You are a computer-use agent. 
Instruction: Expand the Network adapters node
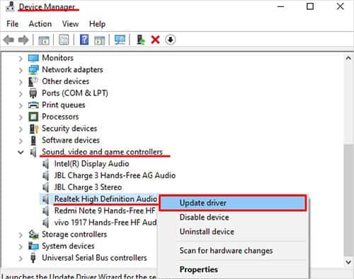pos(21,70)
